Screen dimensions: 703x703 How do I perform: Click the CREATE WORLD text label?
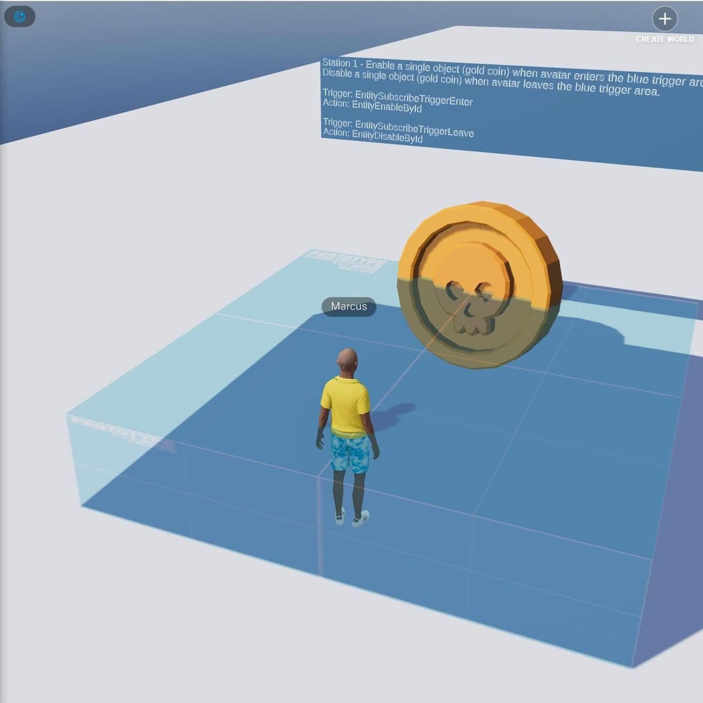(664, 39)
